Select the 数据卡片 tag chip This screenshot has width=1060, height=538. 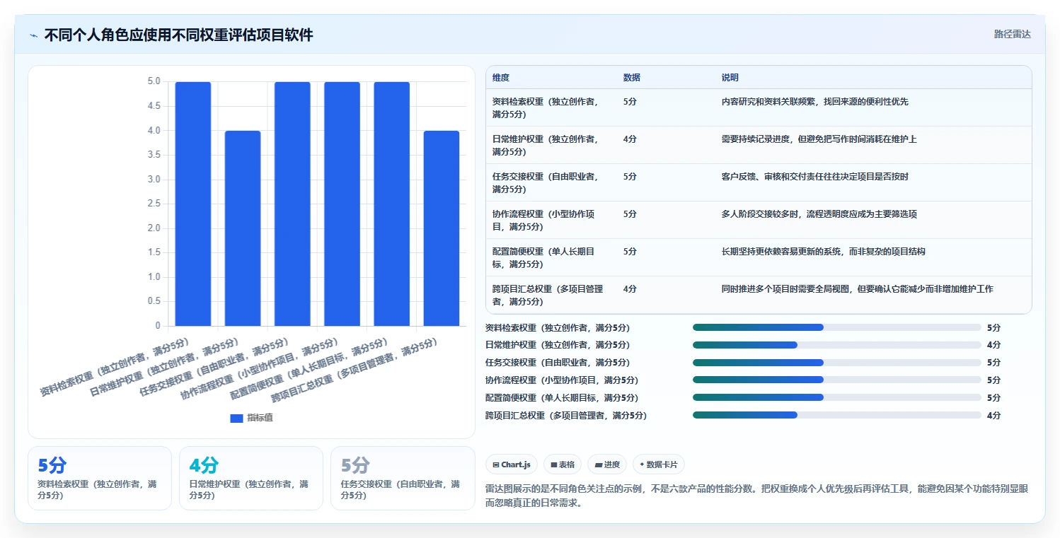click(659, 464)
